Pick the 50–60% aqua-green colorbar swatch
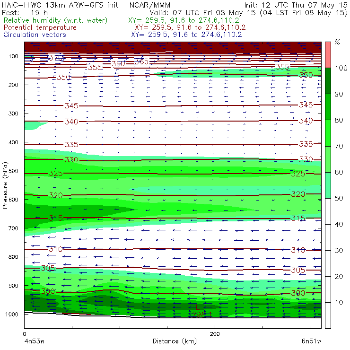 (328, 185)
